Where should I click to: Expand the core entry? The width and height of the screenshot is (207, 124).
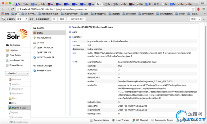pyautogui.click(x=74, y=32)
